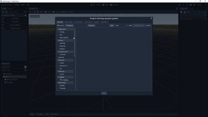Image resolution: width=208 pixels, height=117 pixels.
Task: Open the Help menu
Action: point(28,5)
